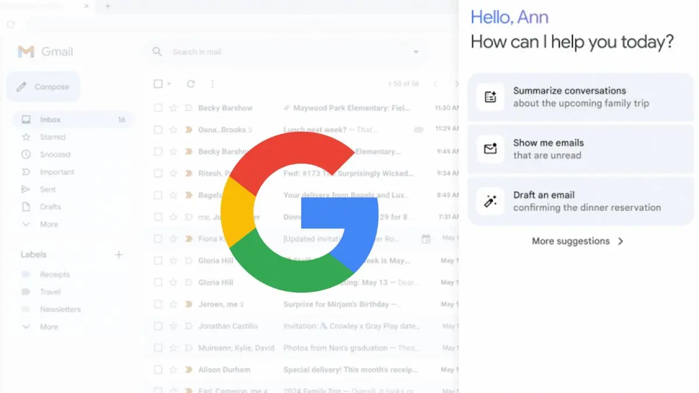Click the Sent arrow icon
Image resolution: width=699 pixels, height=393 pixels.
(26, 189)
